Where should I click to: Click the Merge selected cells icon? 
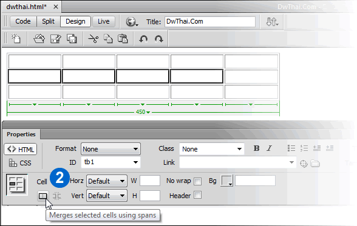point(42,196)
